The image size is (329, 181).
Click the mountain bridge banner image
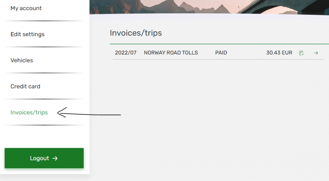point(209,7)
